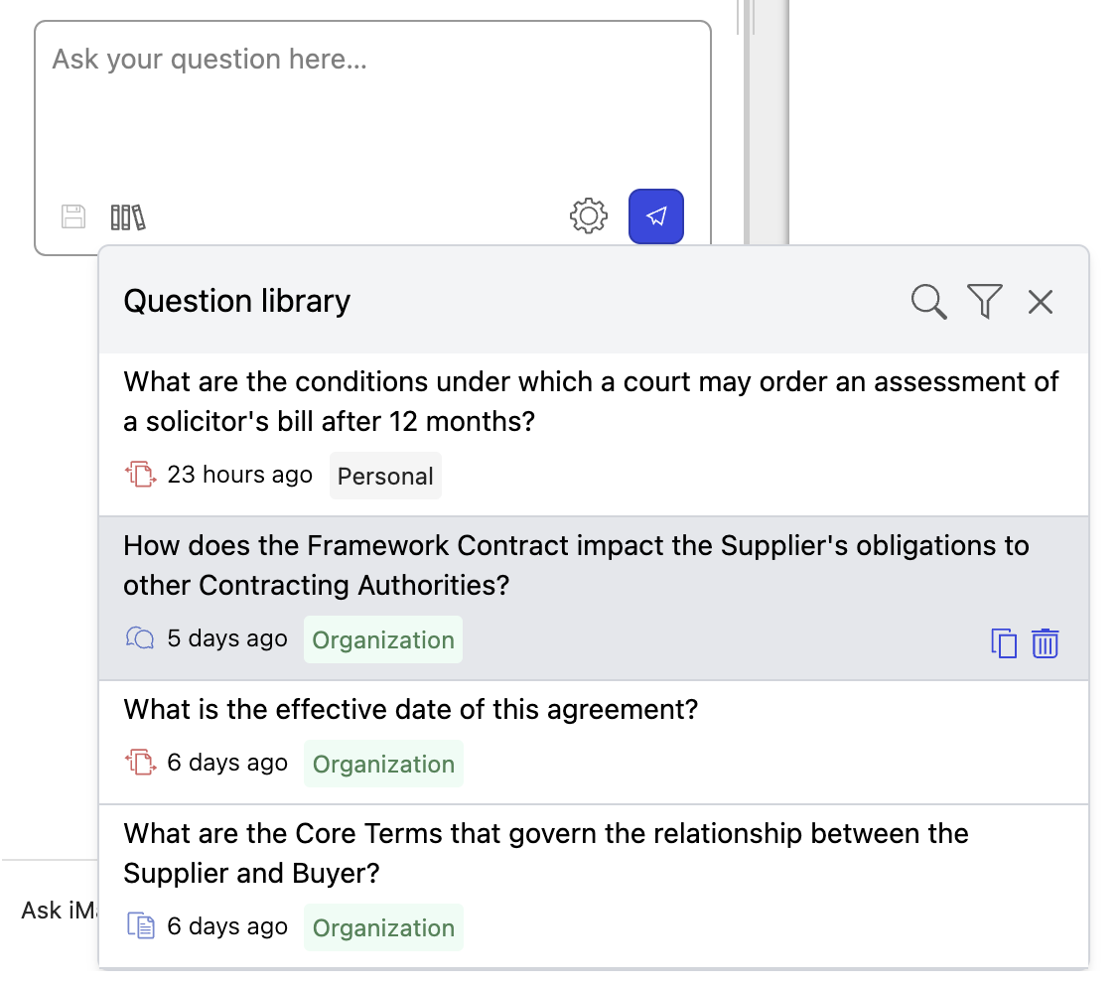Search the question library
The height and width of the screenshot is (985, 1120).
(928, 301)
